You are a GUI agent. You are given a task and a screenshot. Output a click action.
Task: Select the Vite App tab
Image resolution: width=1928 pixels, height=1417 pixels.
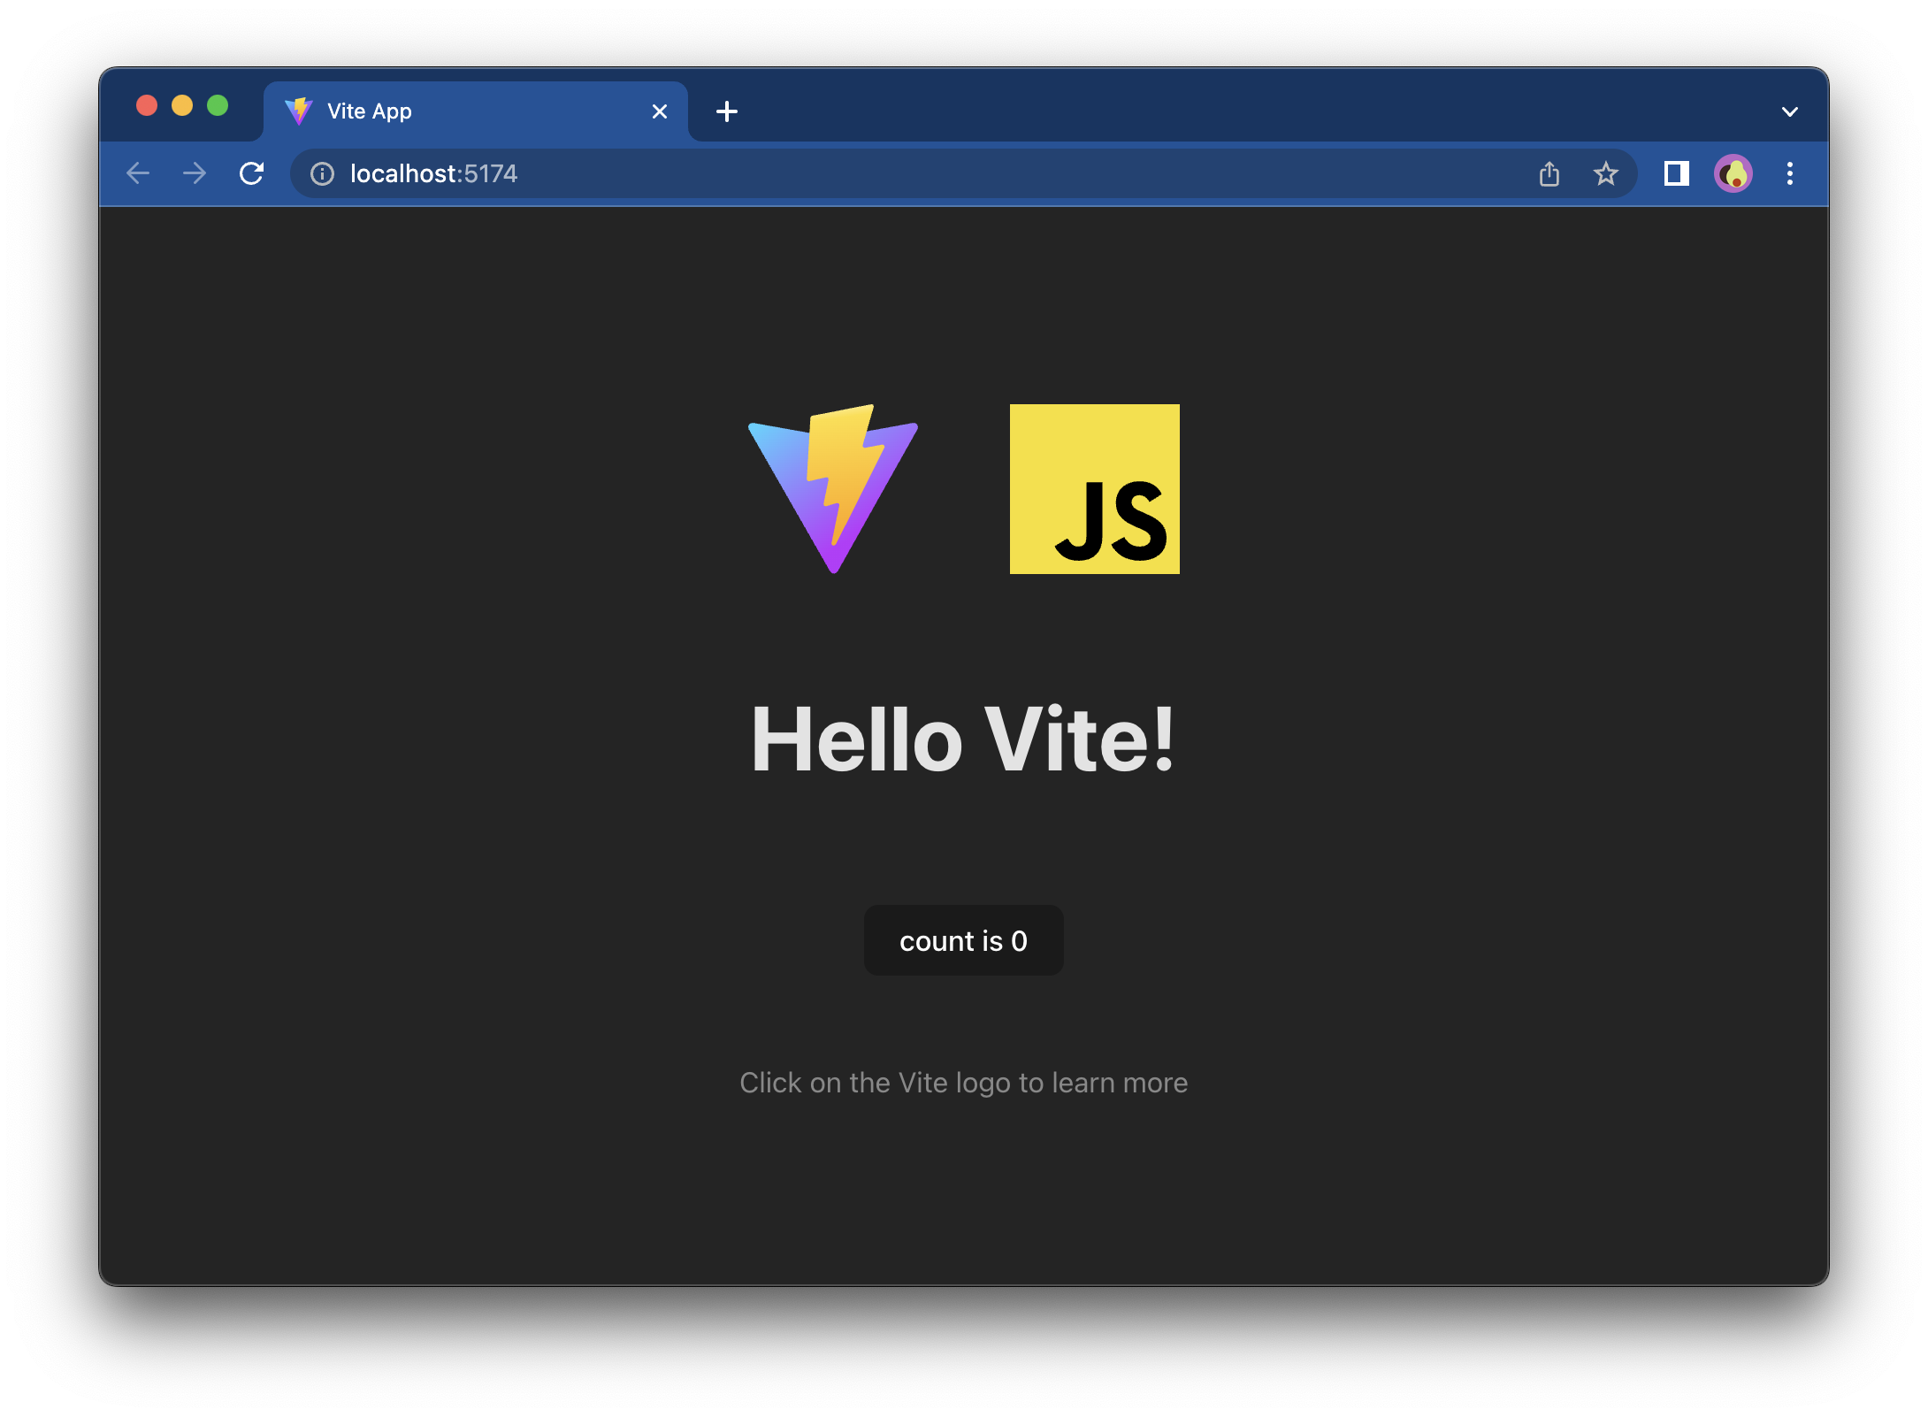tap(476, 111)
